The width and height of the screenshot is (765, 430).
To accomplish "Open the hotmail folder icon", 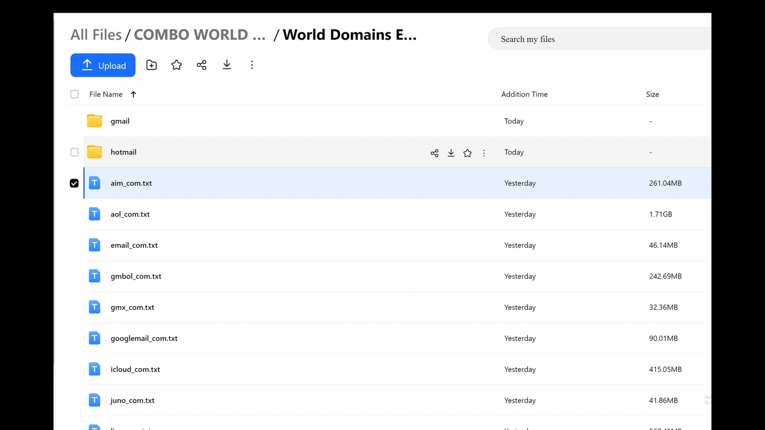I will click(94, 152).
